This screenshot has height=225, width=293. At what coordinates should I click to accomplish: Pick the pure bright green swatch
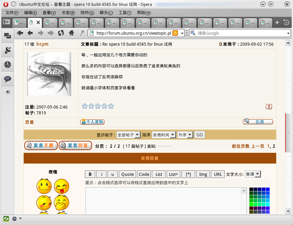coord(251,204)
